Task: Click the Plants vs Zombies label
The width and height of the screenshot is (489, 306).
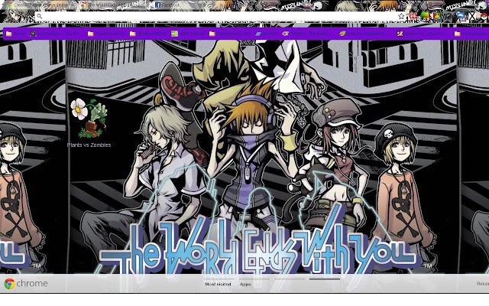Action: click(x=89, y=145)
